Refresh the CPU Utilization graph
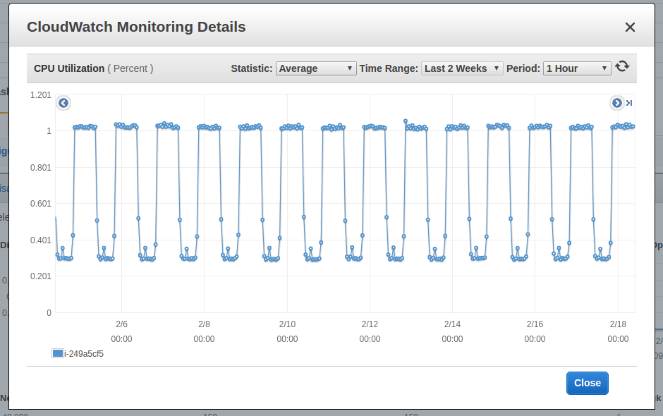 click(622, 67)
